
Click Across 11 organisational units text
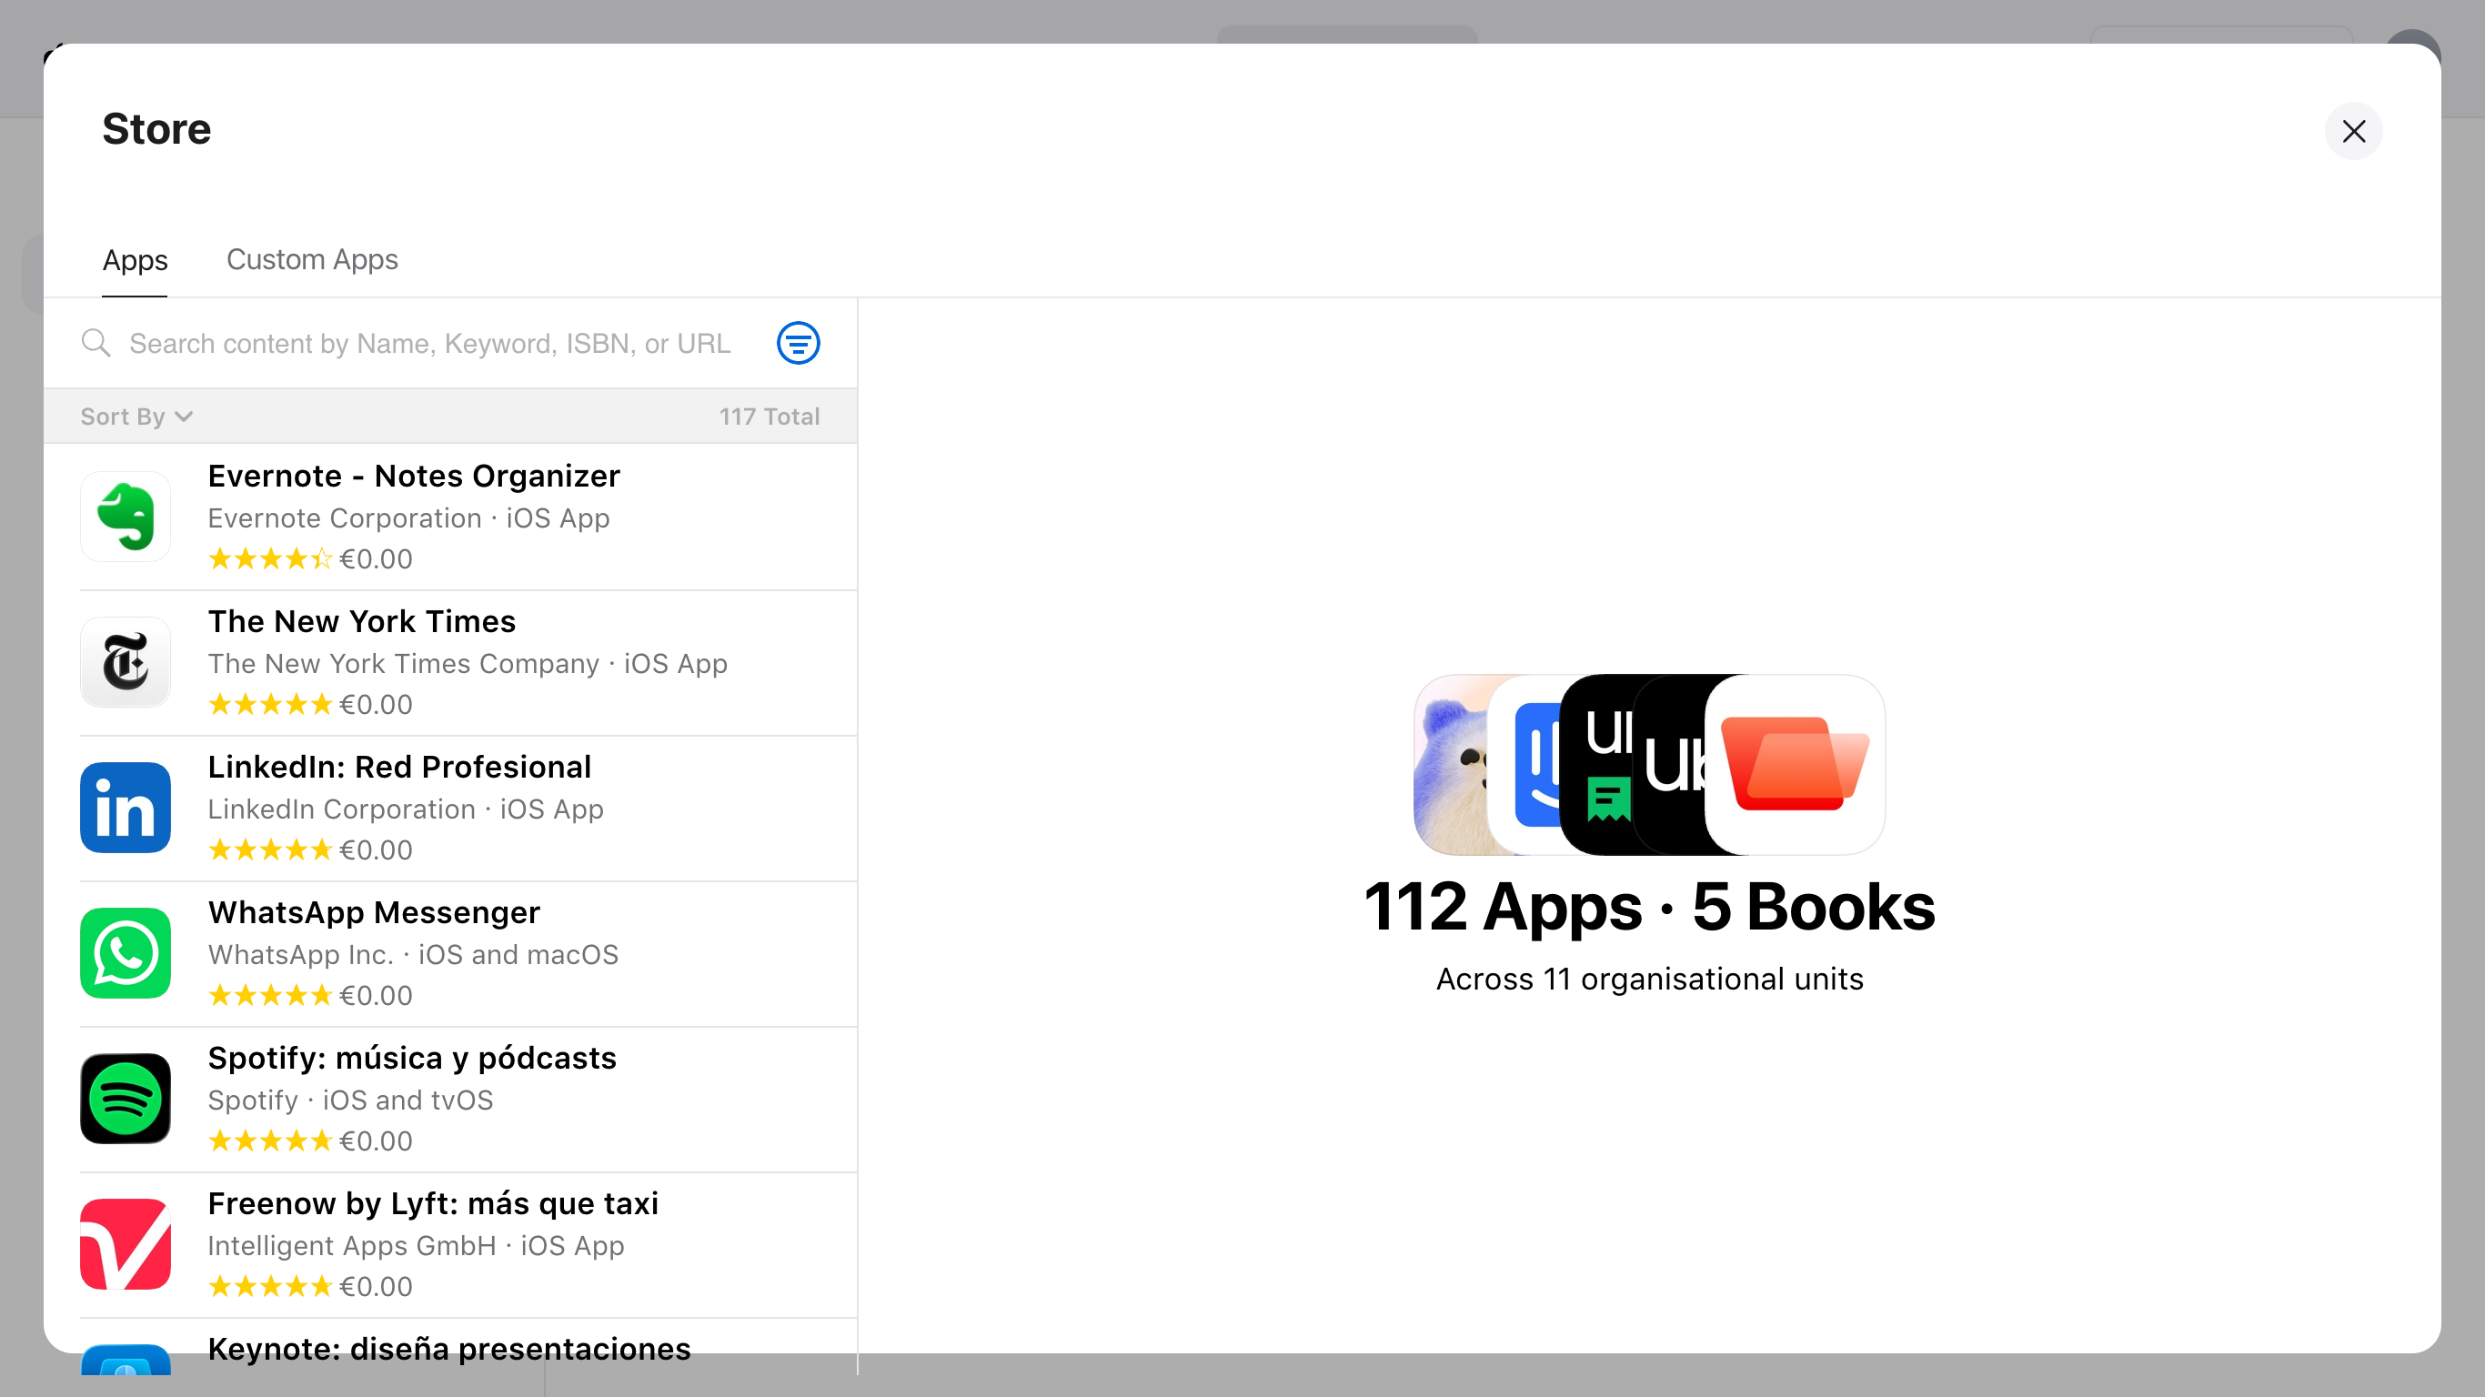(1650, 980)
